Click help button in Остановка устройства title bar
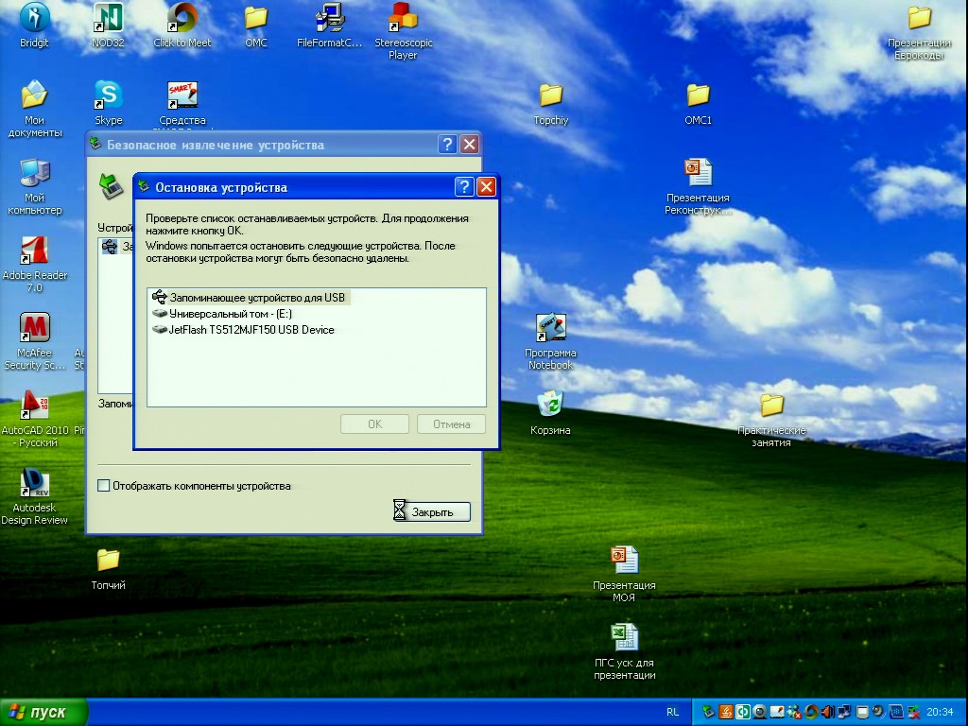Screen dimensions: 968x726 click(463, 186)
